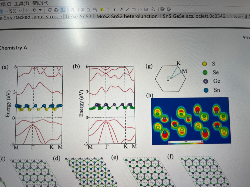
Task: Open the first edit form icon
Action: 162,9
